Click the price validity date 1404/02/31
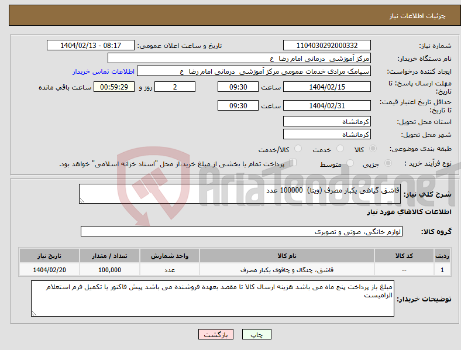461x350 pixels. [x=327, y=105]
